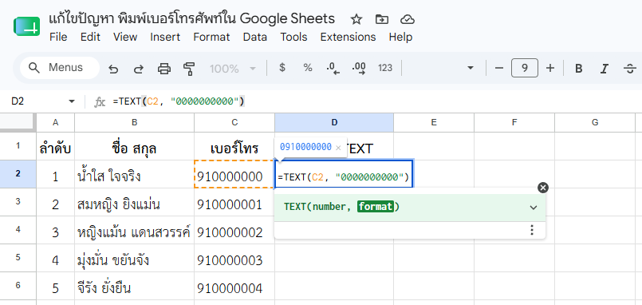This screenshot has height=305, width=642.
Task: Expand the TEXT function help chevron
Action: (533, 208)
